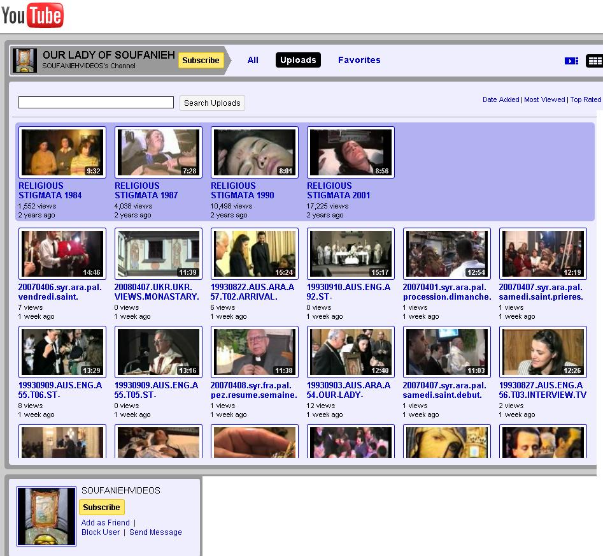Open the 12:19 samedi.saint.prieres thumbnail
The image size is (603, 556).
coord(543,254)
